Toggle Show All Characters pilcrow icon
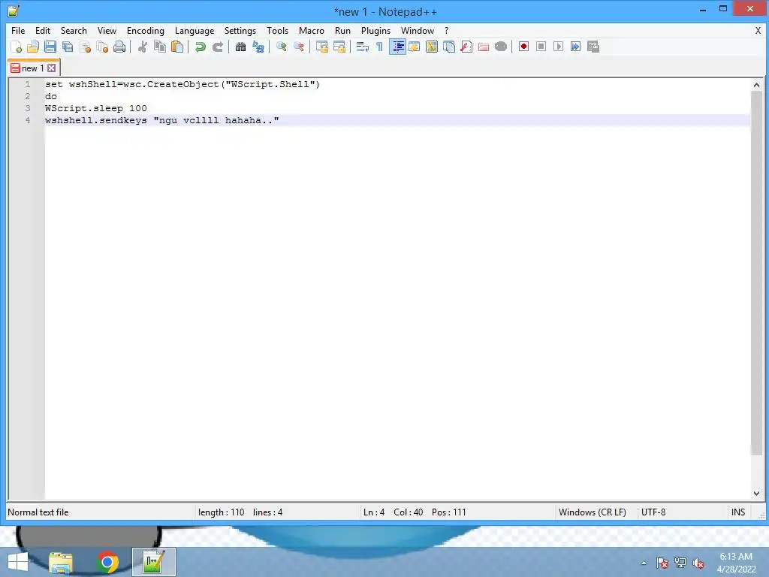The image size is (769, 577). [x=379, y=47]
